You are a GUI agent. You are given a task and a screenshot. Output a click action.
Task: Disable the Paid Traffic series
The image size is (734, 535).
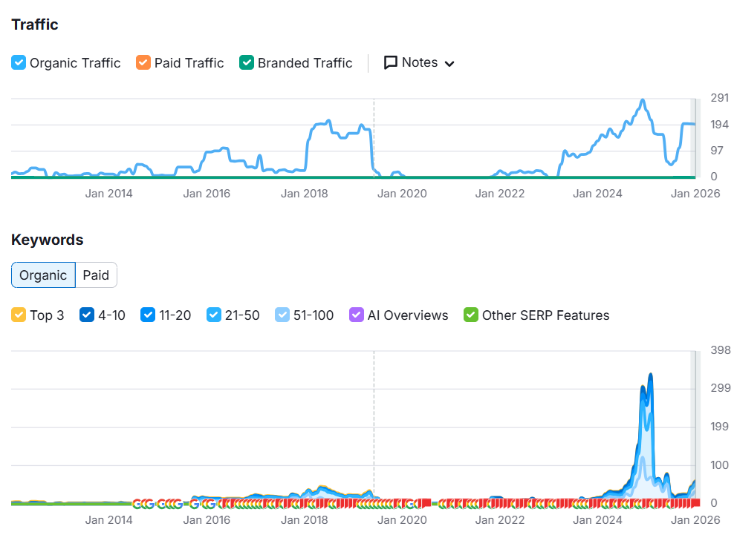tap(143, 63)
